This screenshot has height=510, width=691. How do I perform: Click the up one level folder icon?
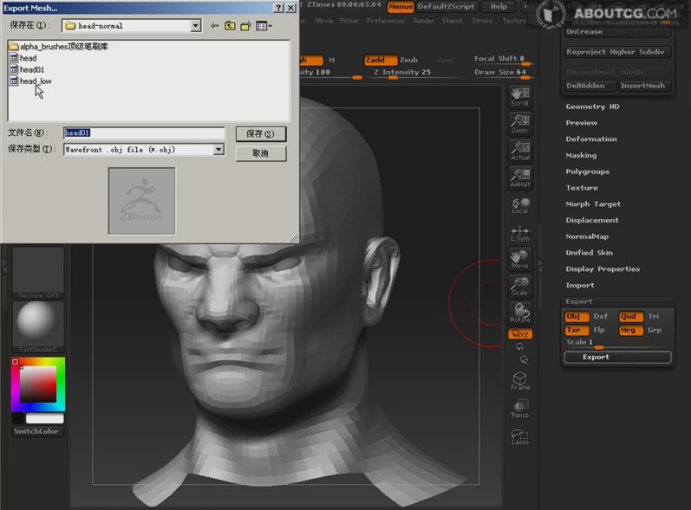[230, 26]
